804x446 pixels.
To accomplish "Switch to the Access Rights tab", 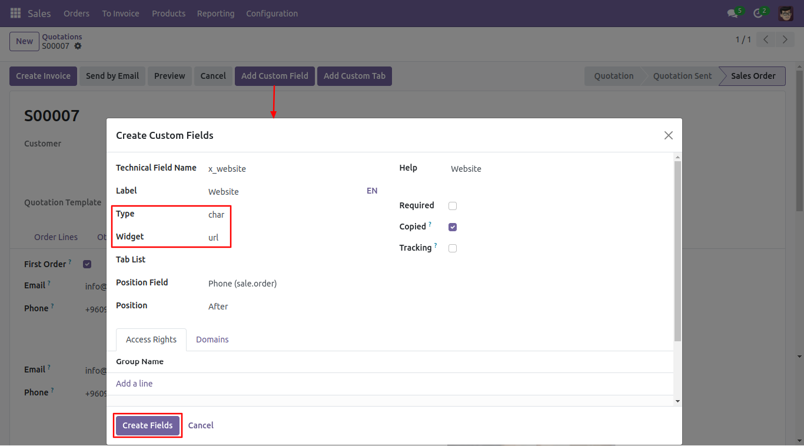I will click(151, 340).
